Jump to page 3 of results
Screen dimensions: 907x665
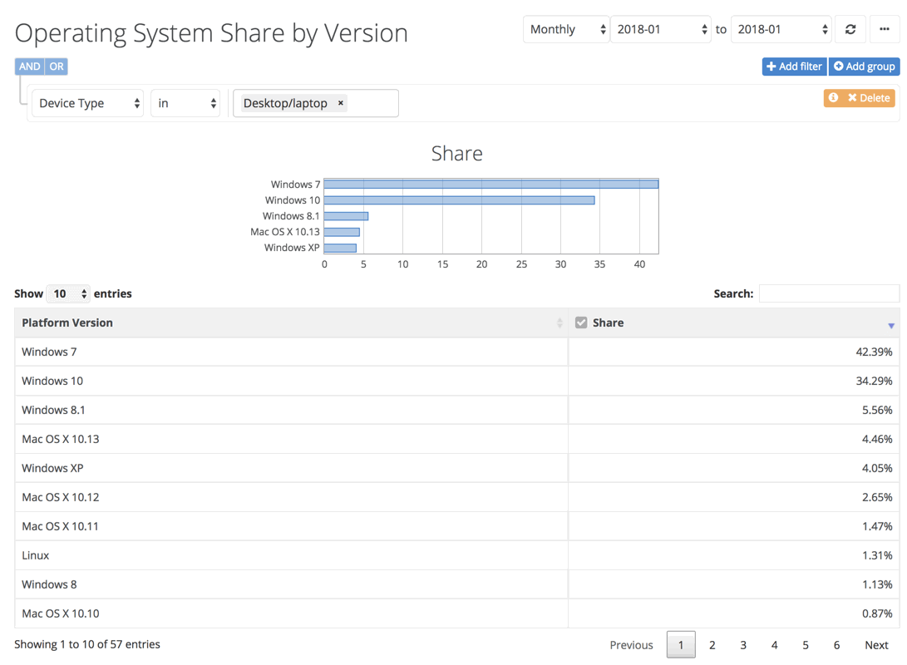[743, 644]
